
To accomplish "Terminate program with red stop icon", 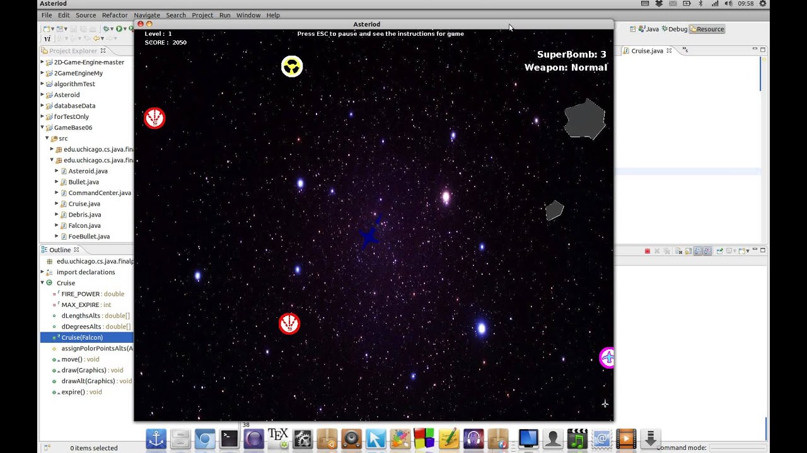I will coord(647,251).
